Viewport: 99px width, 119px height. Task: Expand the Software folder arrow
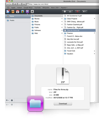coord(62,30)
